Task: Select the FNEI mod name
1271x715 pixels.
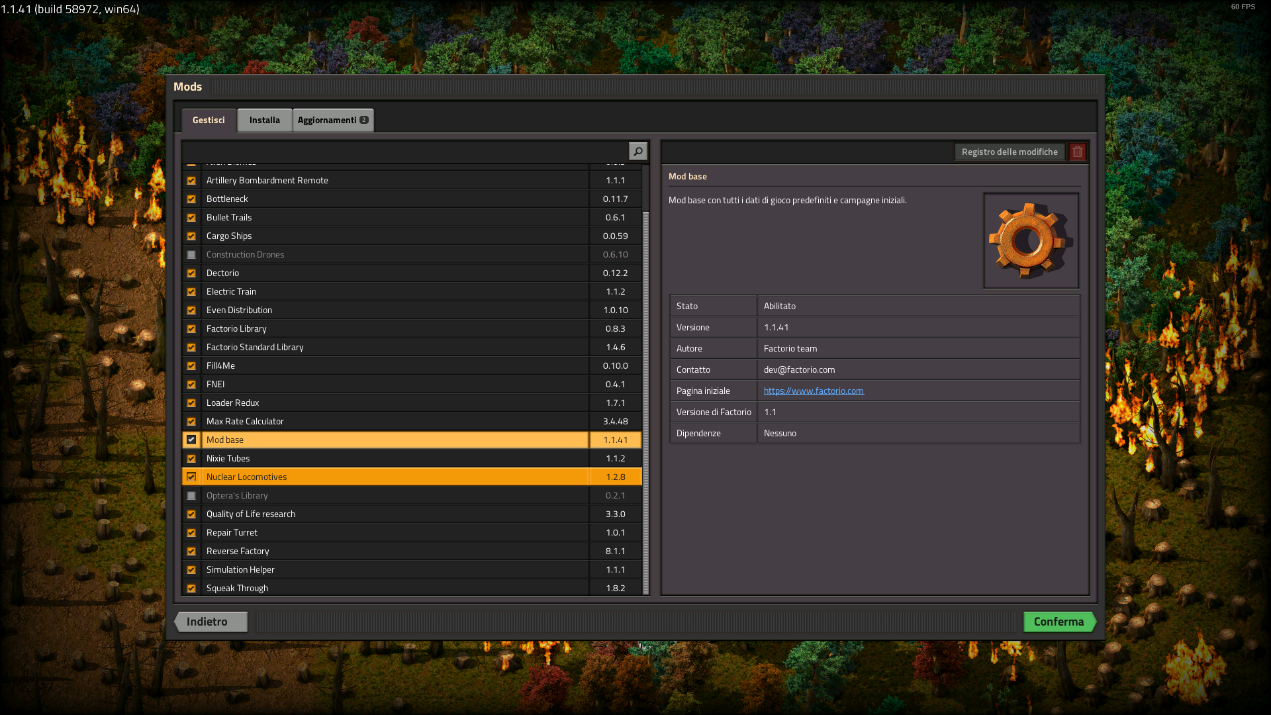Action: 215,384
